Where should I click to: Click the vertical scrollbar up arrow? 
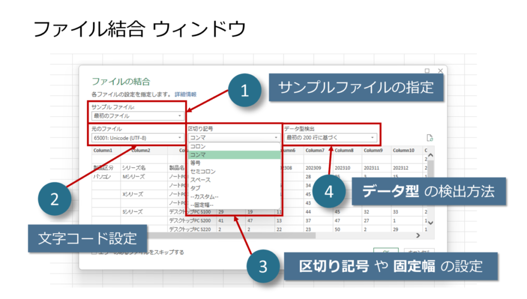(x=430, y=155)
